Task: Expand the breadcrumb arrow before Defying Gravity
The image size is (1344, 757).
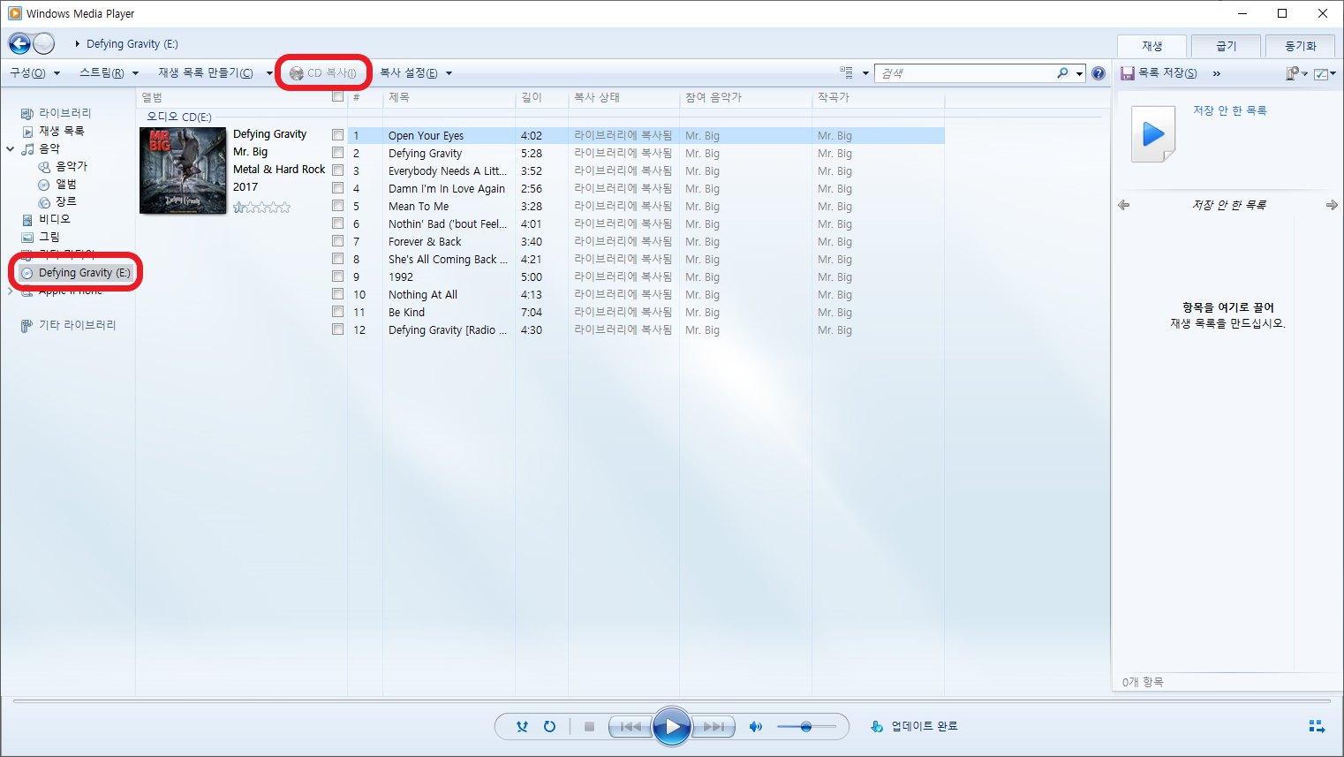Action: pos(78,43)
